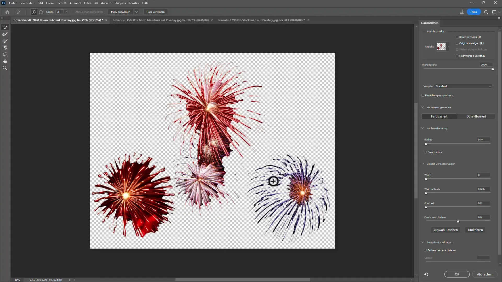Click the Radius slider handle

(x=426, y=144)
